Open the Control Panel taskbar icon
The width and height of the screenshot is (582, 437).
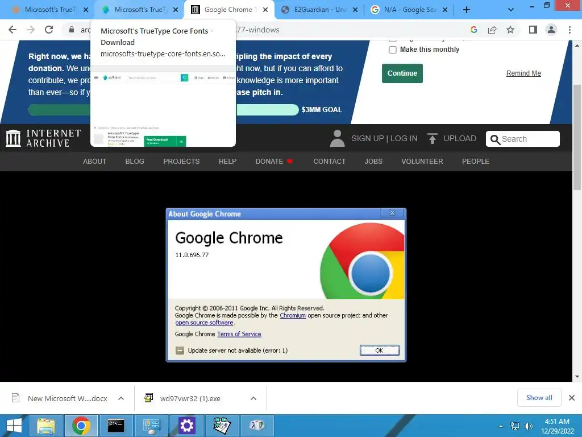[x=151, y=426]
